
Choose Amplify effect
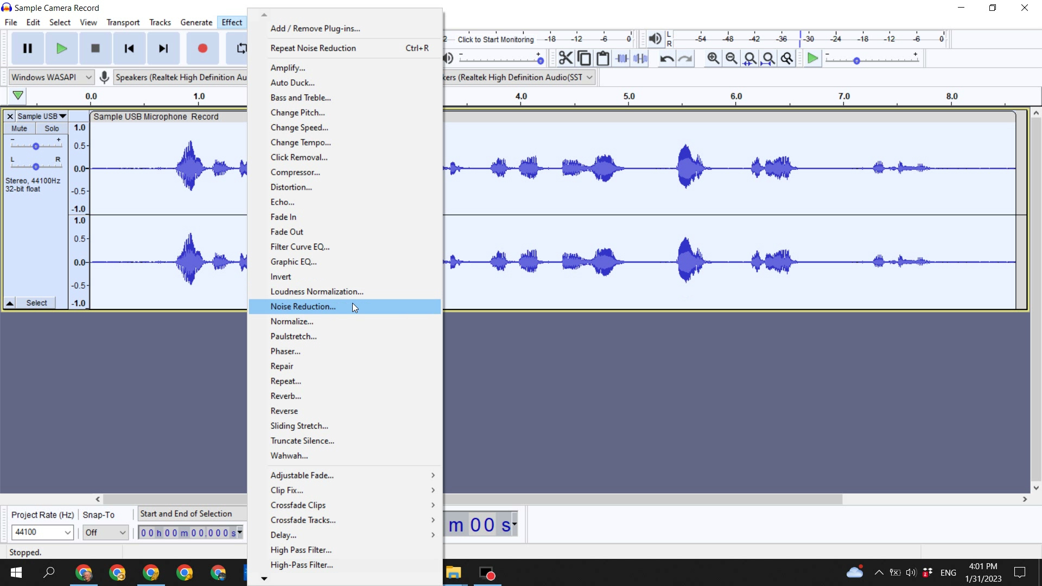tap(345, 68)
